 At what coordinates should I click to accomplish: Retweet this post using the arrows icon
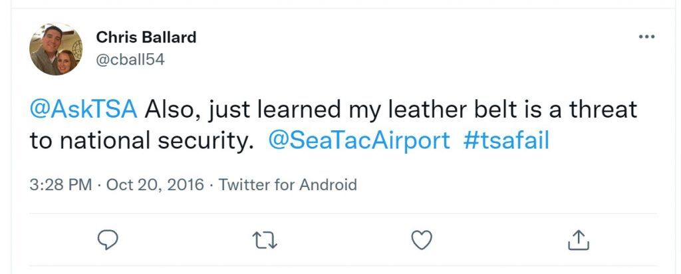click(x=265, y=240)
